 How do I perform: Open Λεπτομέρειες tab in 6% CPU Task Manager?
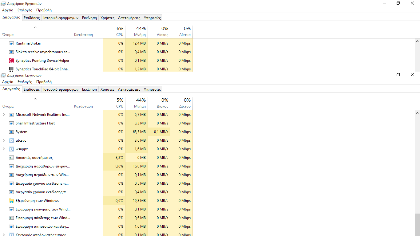click(129, 18)
